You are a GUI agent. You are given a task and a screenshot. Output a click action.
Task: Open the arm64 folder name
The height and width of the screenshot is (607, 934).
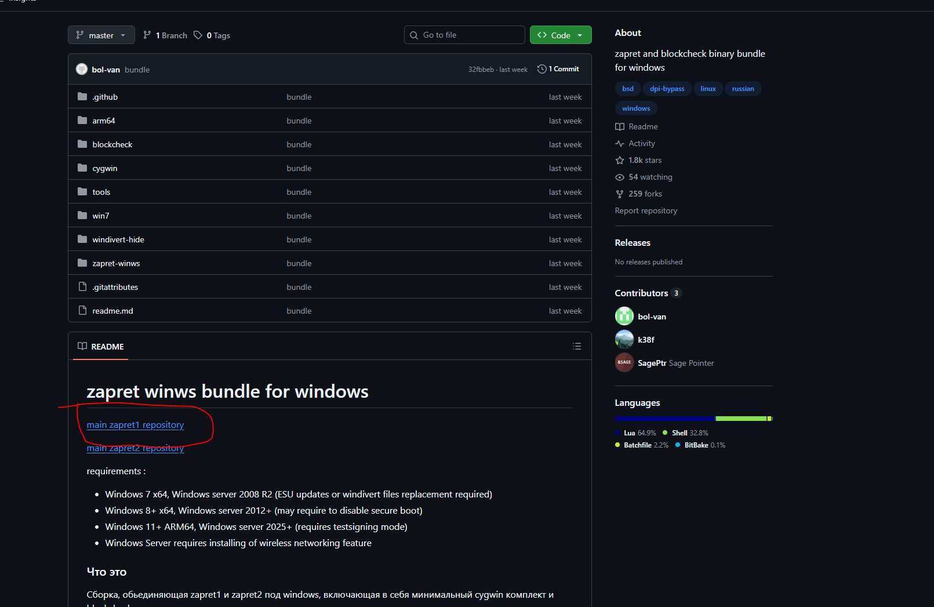104,121
